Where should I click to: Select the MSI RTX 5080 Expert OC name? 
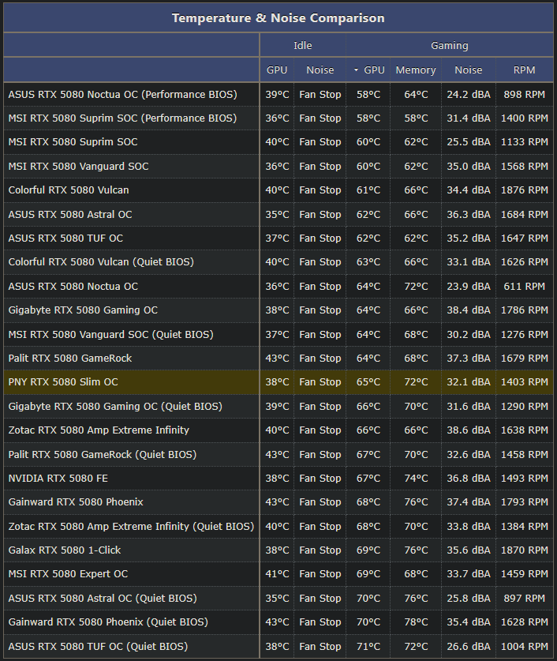(68, 574)
